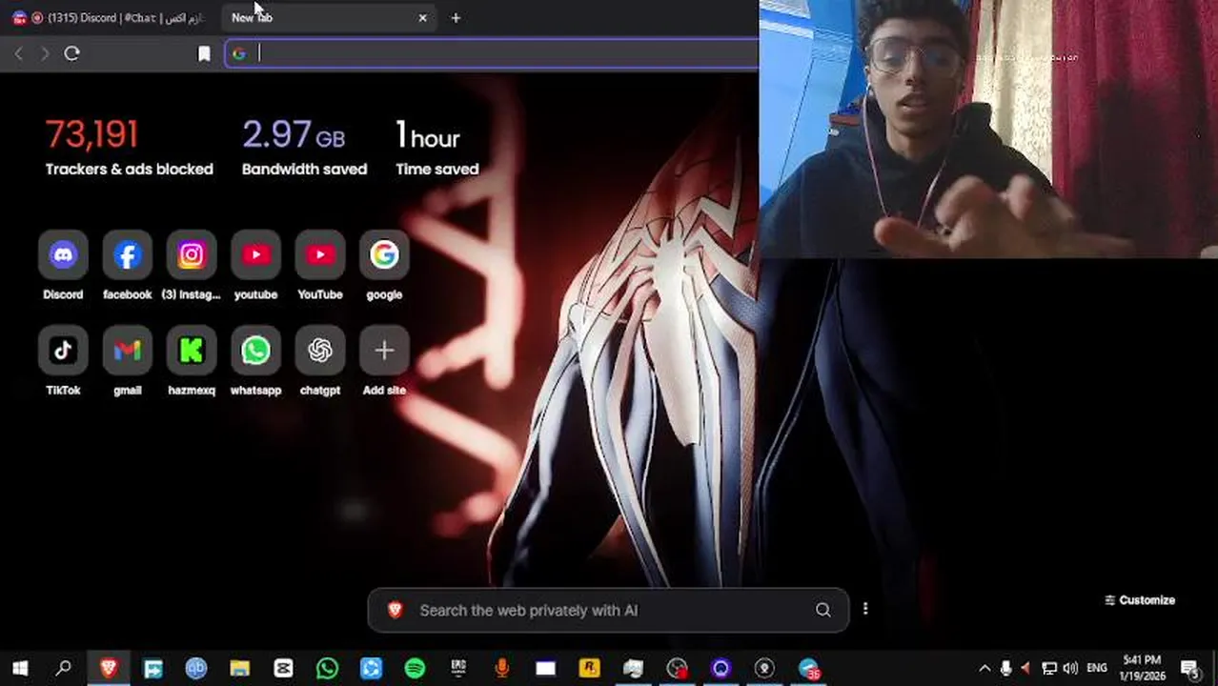Open Epic Games Launcher from taskbar

point(458,669)
